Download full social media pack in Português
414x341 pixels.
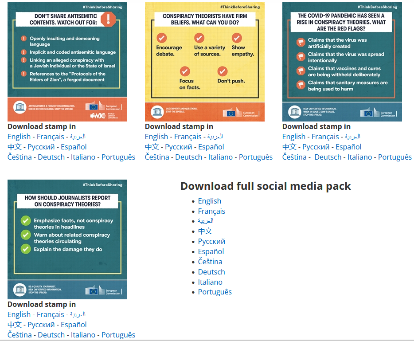(215, 292)
